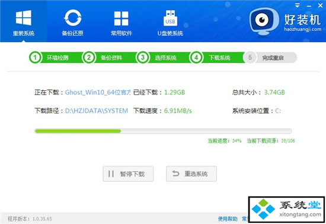Click the 重选系统 button

(191, 173)
